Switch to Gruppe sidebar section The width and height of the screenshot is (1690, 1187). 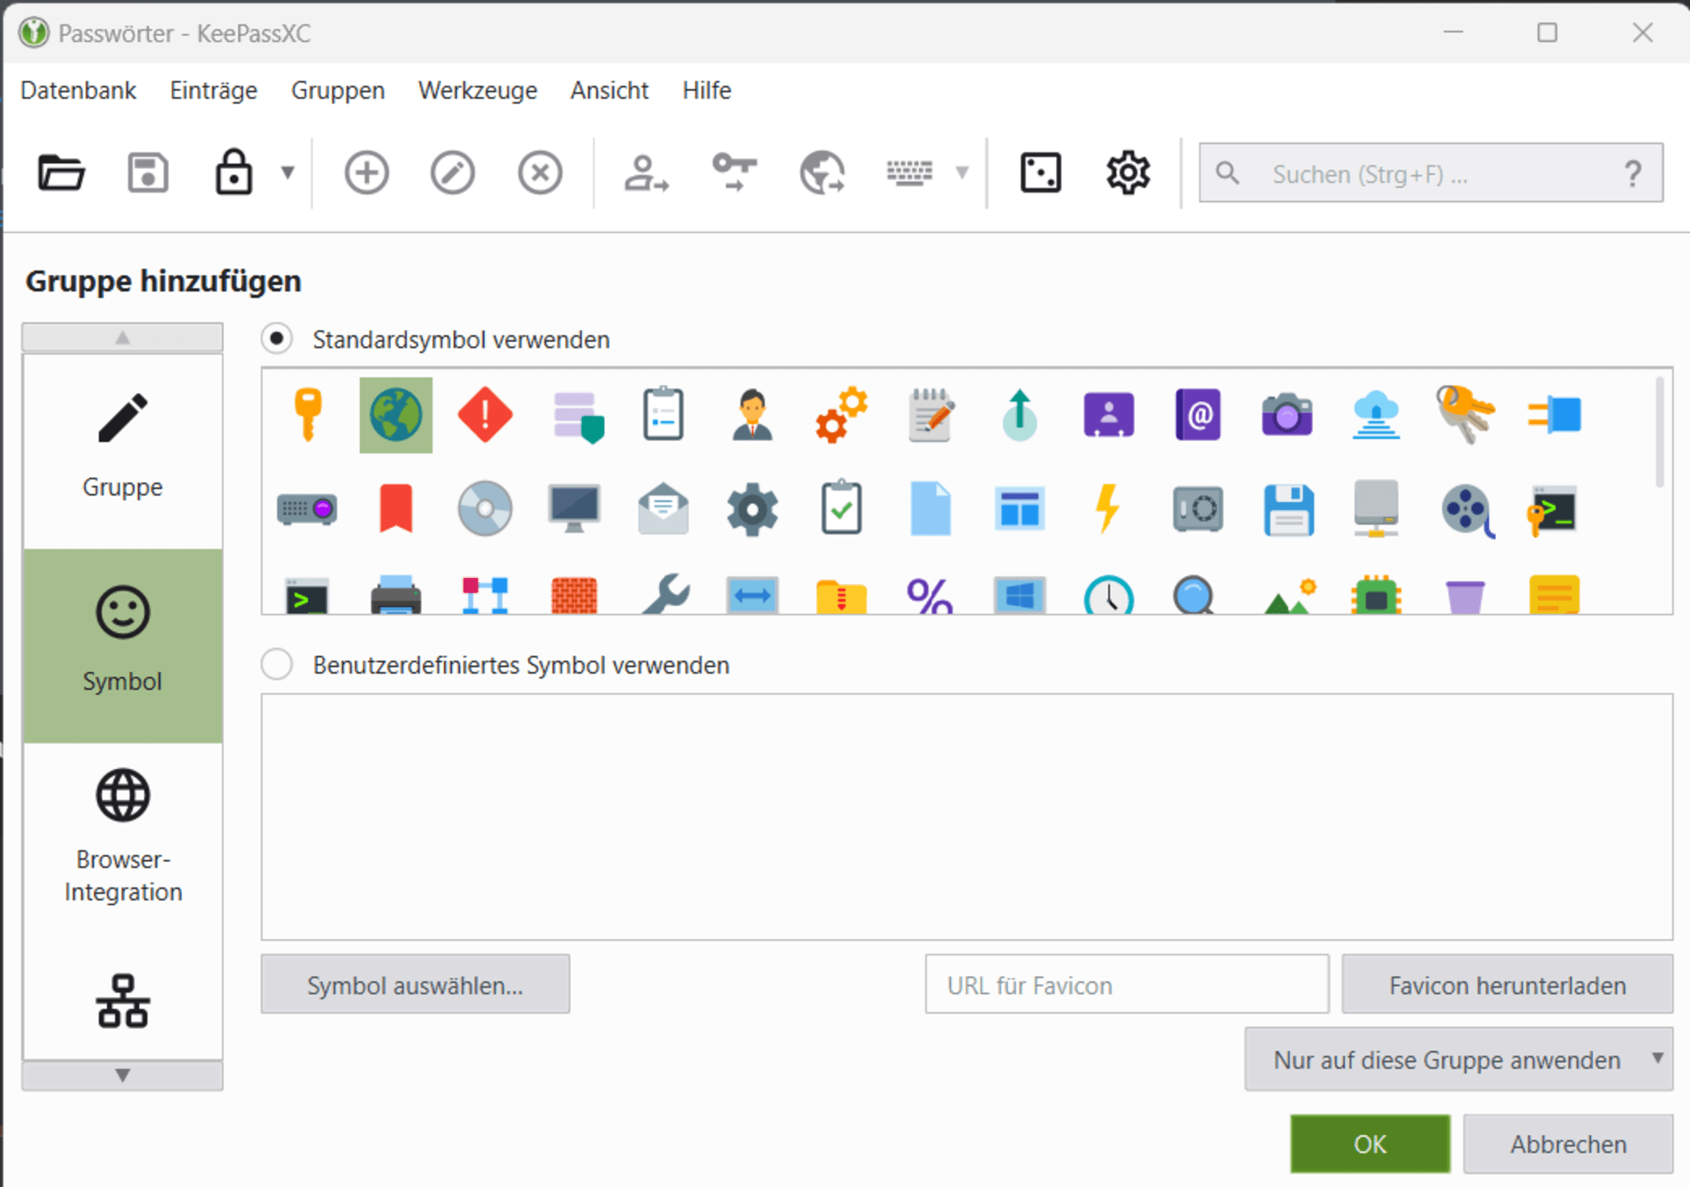[122, 450]
